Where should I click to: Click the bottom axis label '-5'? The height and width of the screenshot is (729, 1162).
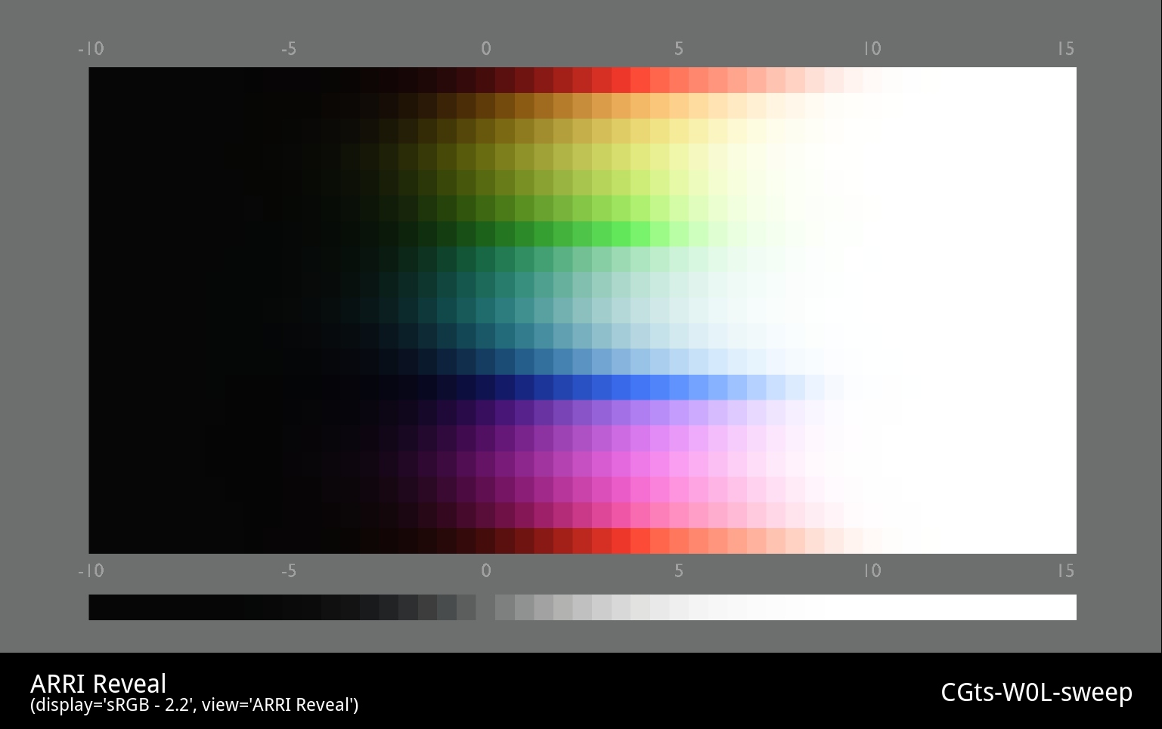point(288,571)
